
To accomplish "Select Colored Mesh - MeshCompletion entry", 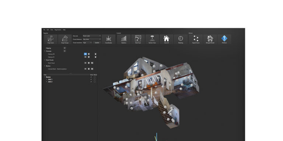I will click(57, 69).
